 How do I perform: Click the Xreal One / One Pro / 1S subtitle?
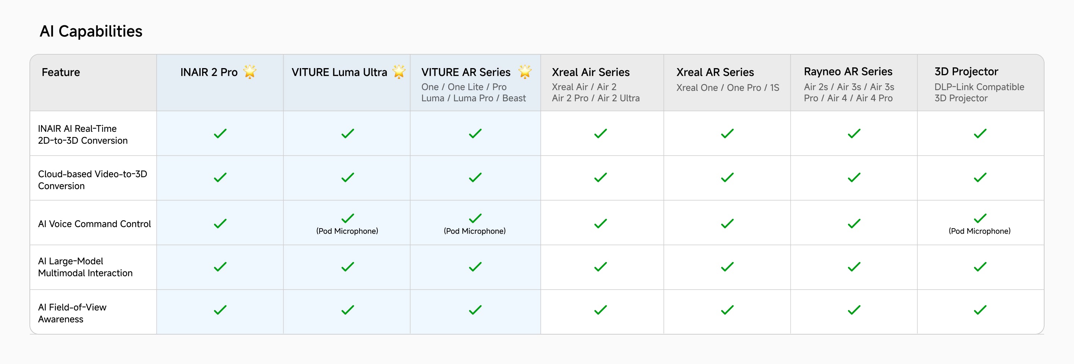coord(728,88)
